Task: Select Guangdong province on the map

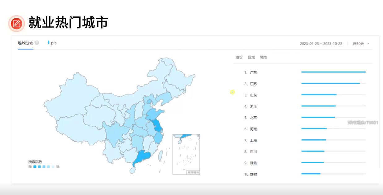Action: point(143,157)
